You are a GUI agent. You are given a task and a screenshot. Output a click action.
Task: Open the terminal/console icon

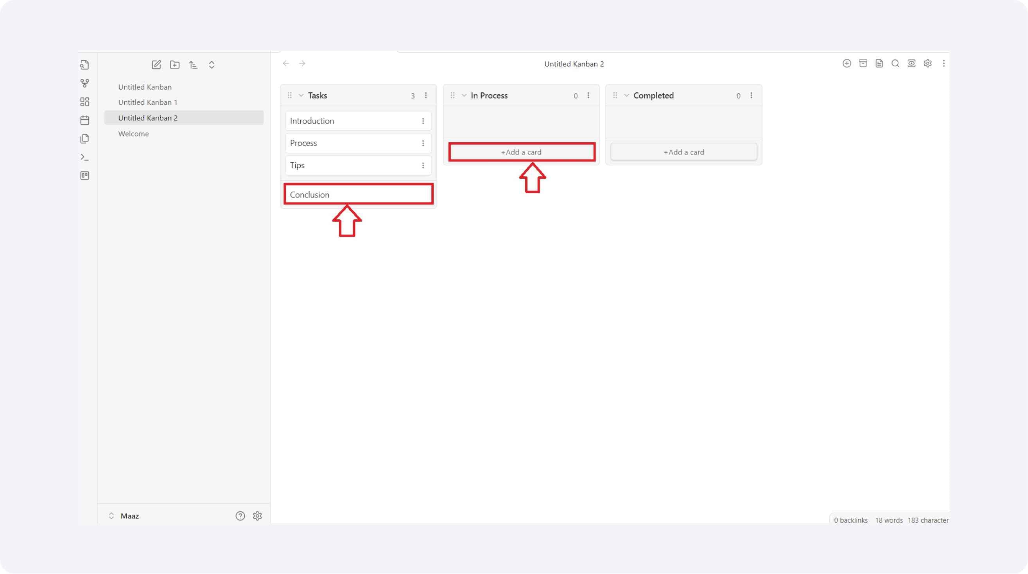tap(85, 157)
